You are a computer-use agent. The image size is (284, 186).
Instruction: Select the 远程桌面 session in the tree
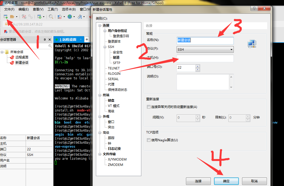22,57
